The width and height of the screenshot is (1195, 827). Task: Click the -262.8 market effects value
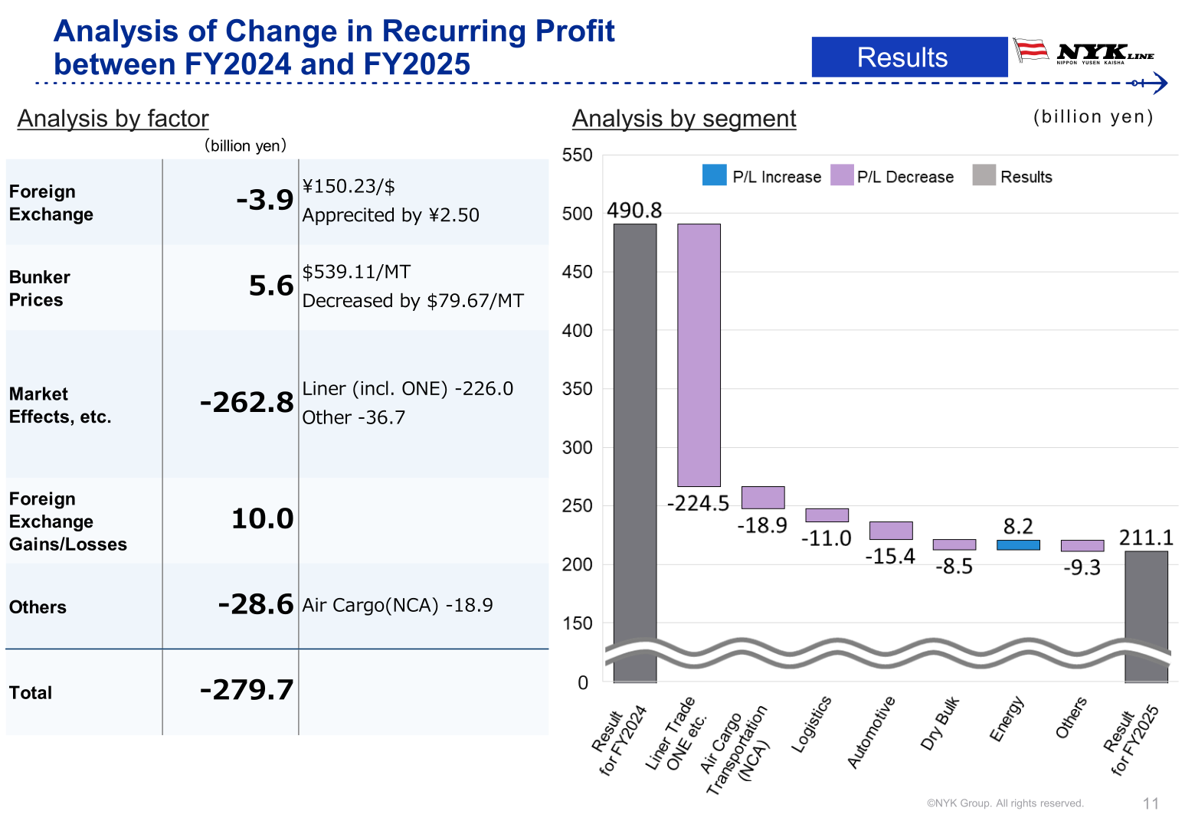coord(247,402)
